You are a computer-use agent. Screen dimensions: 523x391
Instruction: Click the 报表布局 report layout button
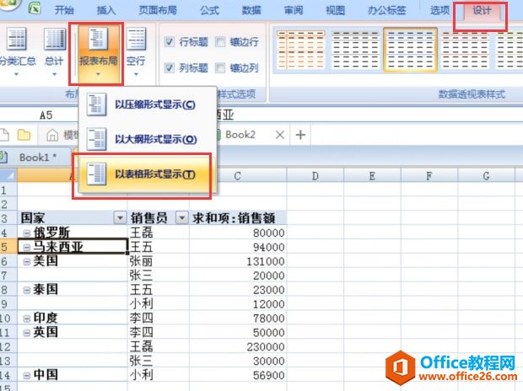point(98,52)
